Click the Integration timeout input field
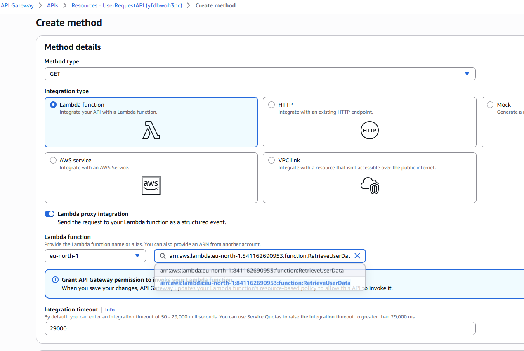This screenshot has width=524, height=351. pyautogui.click(x=260, y=328)
